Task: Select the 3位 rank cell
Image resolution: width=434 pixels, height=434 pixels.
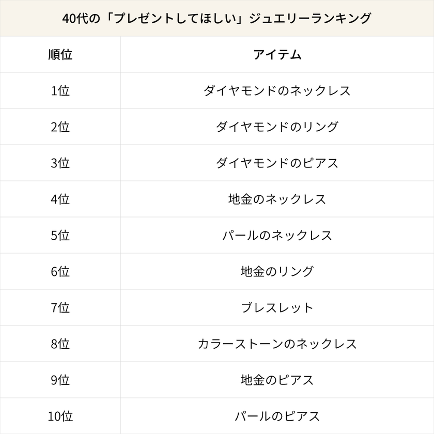Action: (x=60, y=163)
